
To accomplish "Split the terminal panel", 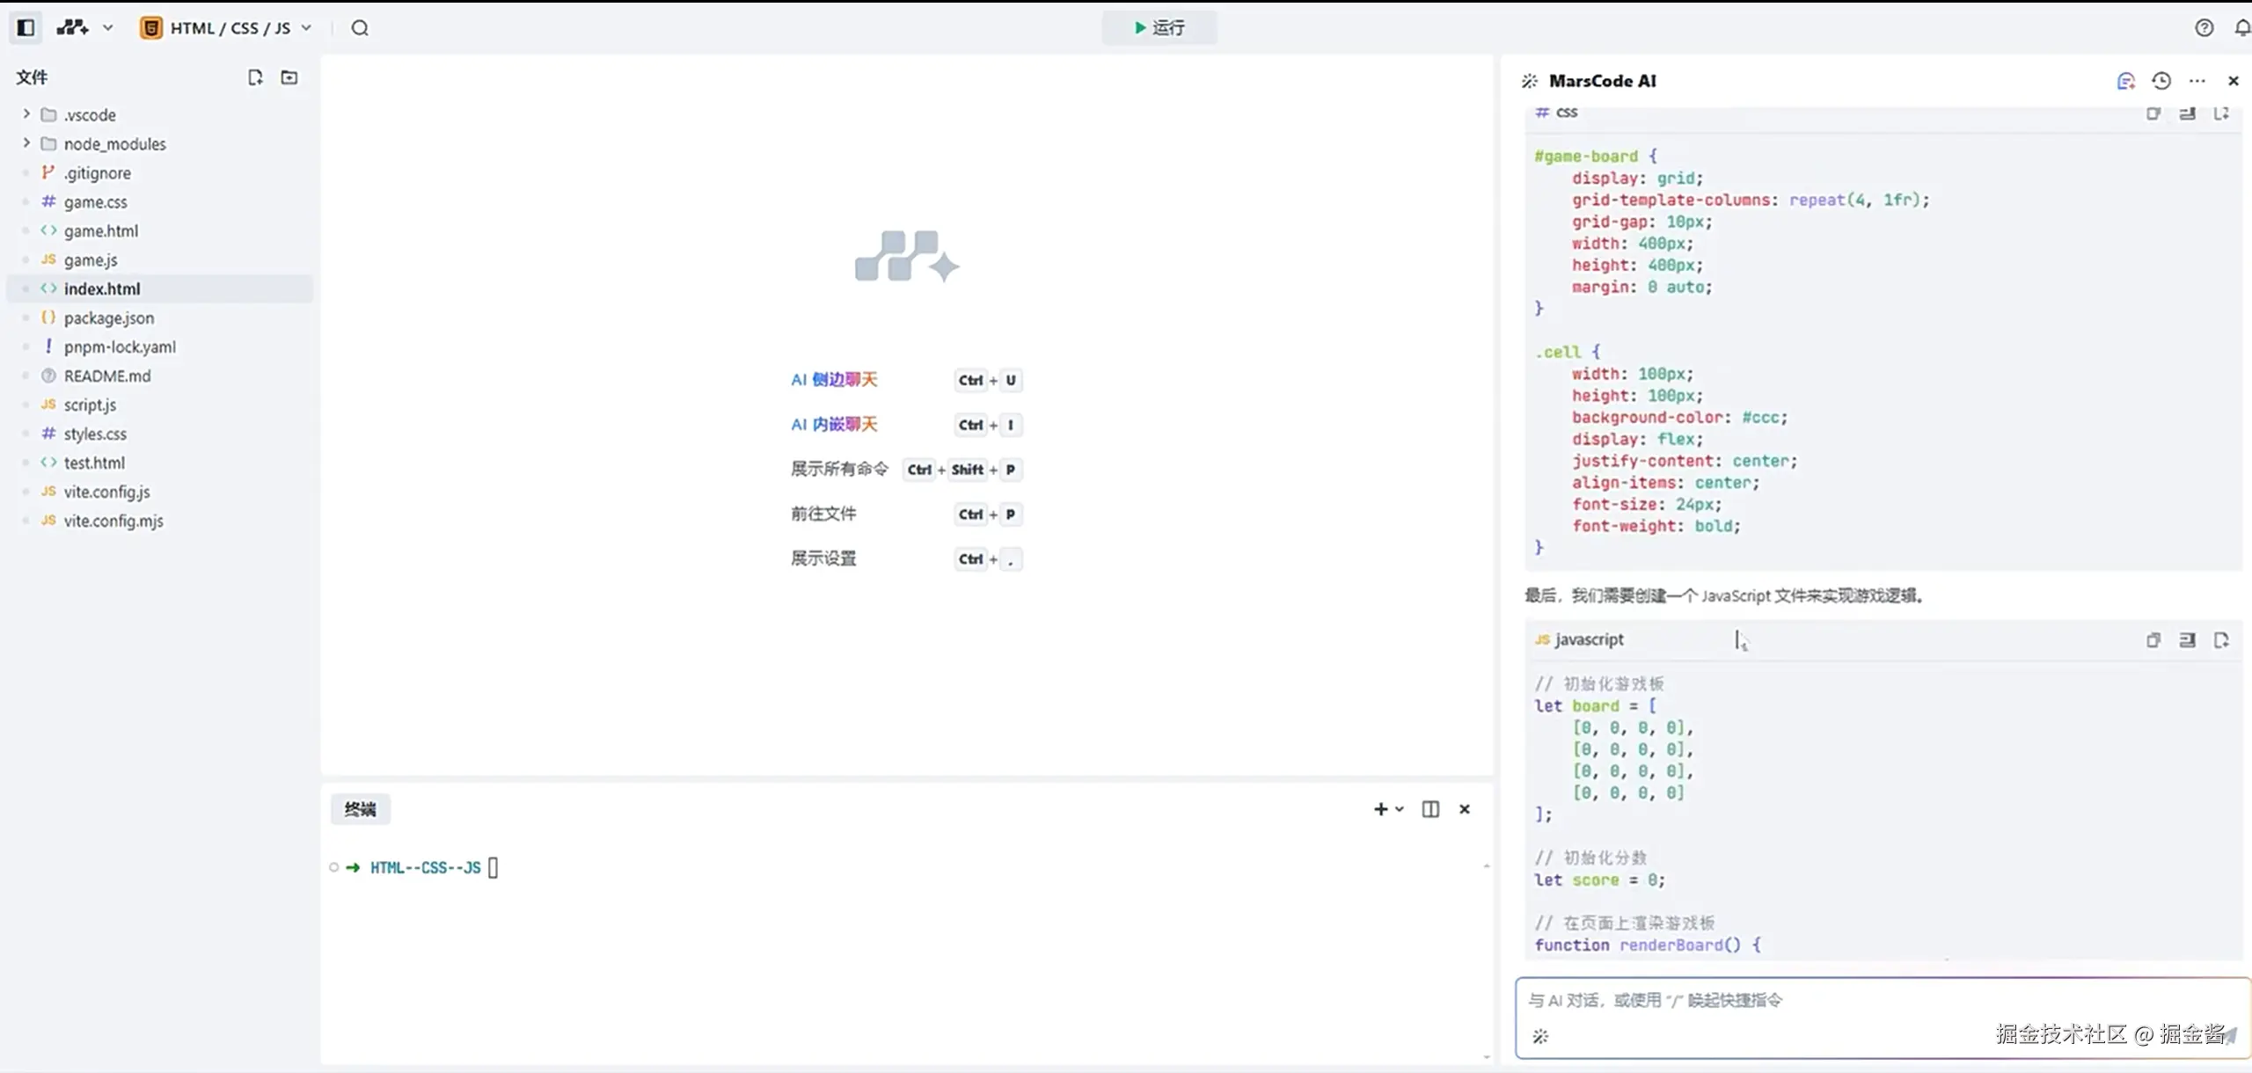I will 1430,809.
